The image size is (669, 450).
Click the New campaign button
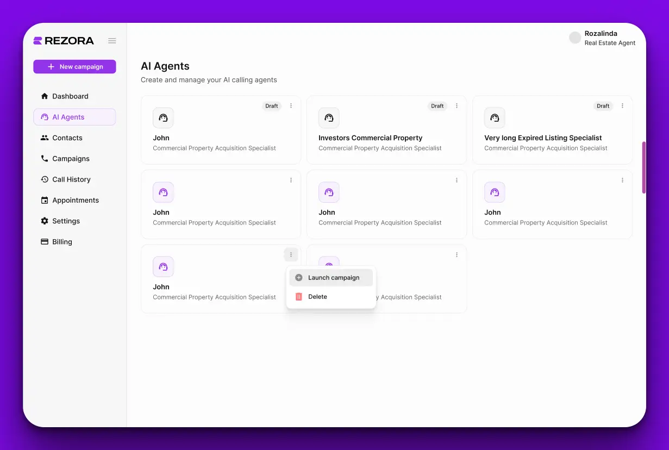(x=74, y=67)
